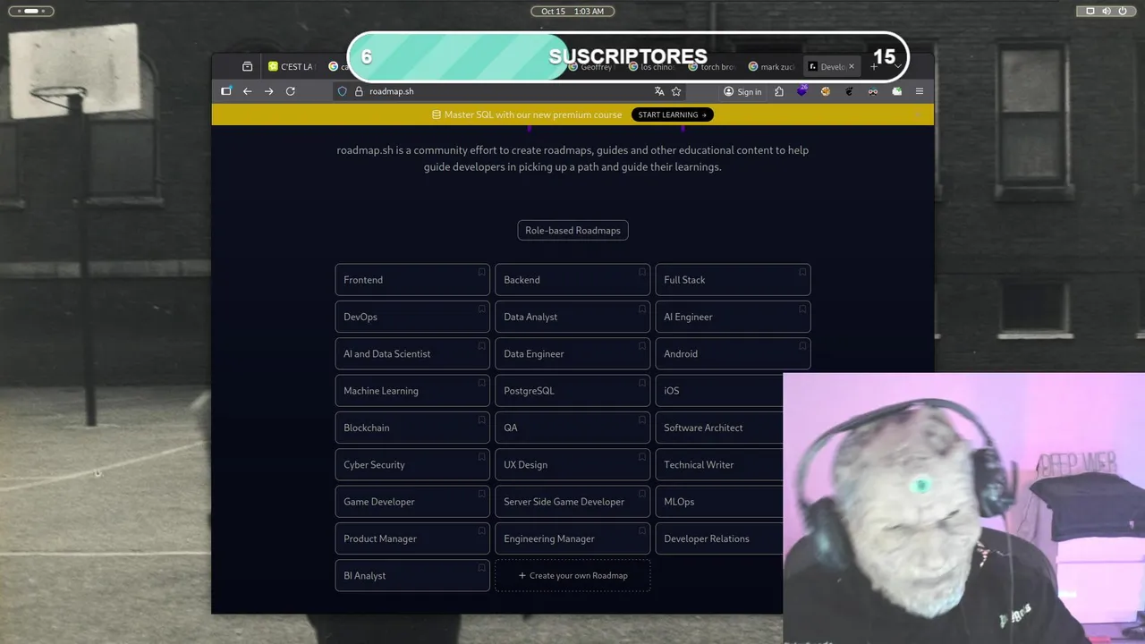Switch to the torch brow tab
Image resolution: width=1145 pixels, height=644 pixels.
[x=712, y=67]
